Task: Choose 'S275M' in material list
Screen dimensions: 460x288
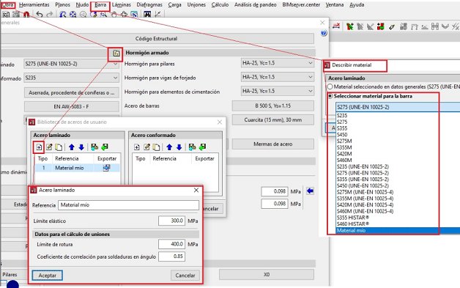Action: (344, 141)
